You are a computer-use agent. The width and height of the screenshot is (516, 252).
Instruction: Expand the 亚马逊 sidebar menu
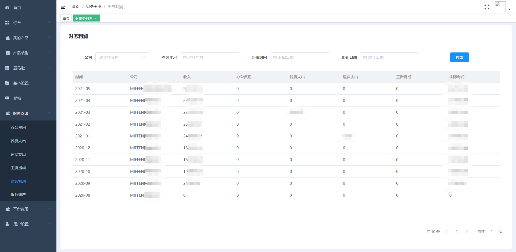pos(28,68)
